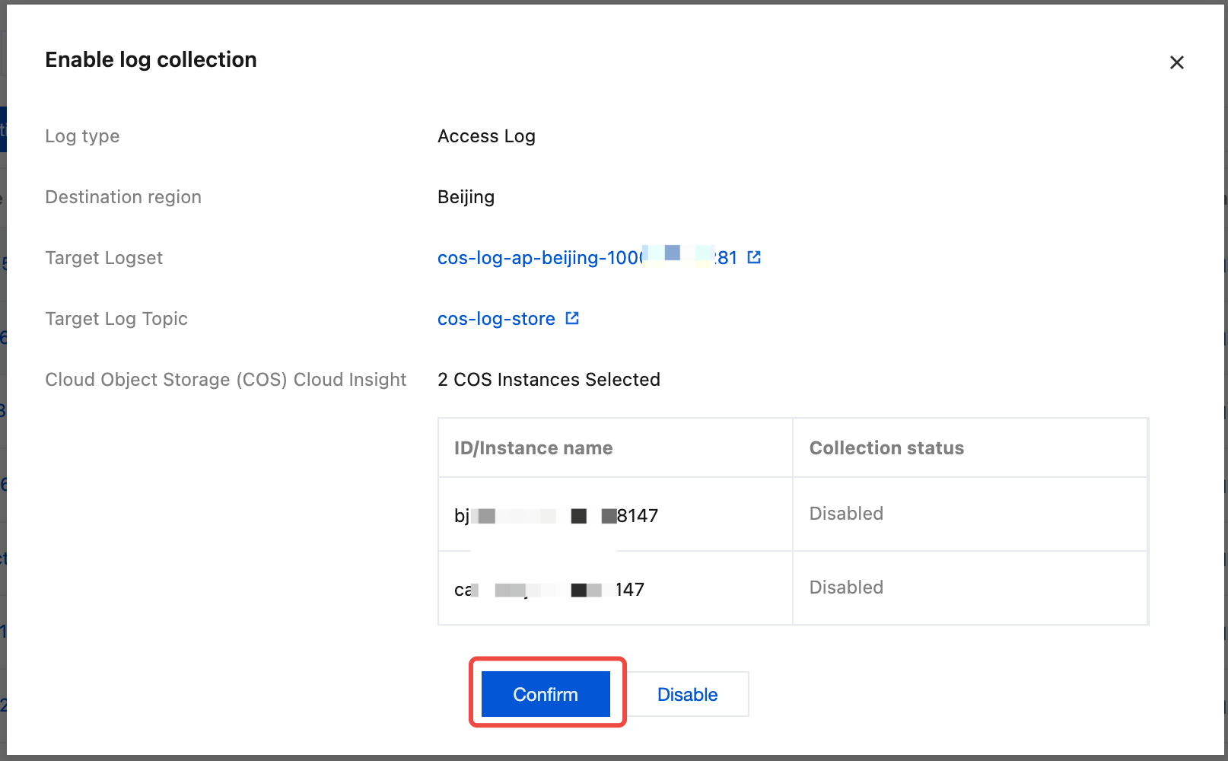Click the ID/Instance name column header
Image resolution: width=1228 pixels, height=761 pixels.
click(x=533, y=448)
